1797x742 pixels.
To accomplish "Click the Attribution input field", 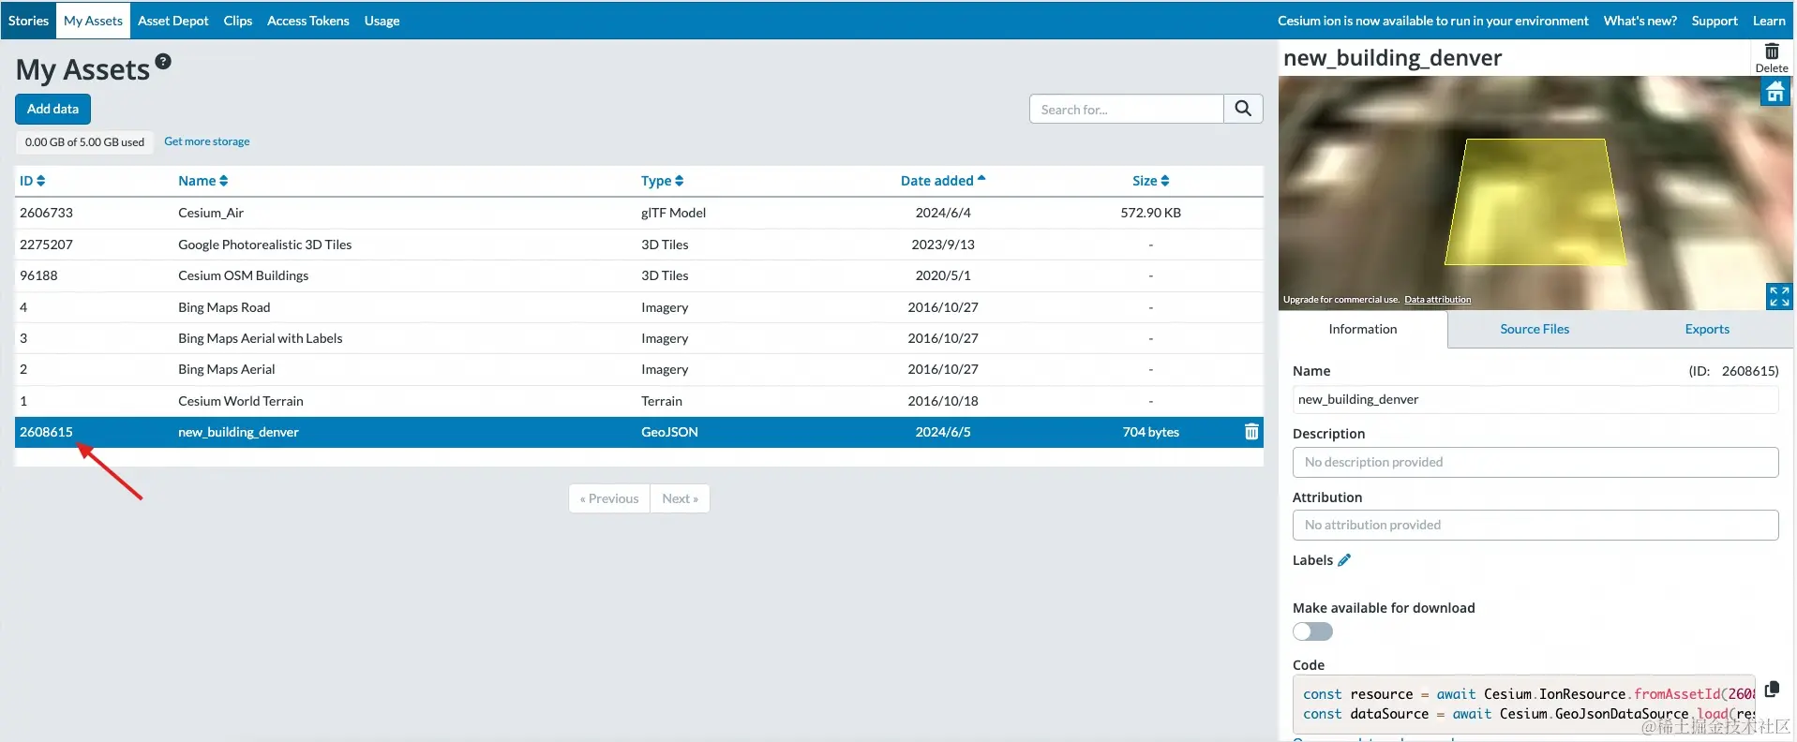I will 1535,525.
